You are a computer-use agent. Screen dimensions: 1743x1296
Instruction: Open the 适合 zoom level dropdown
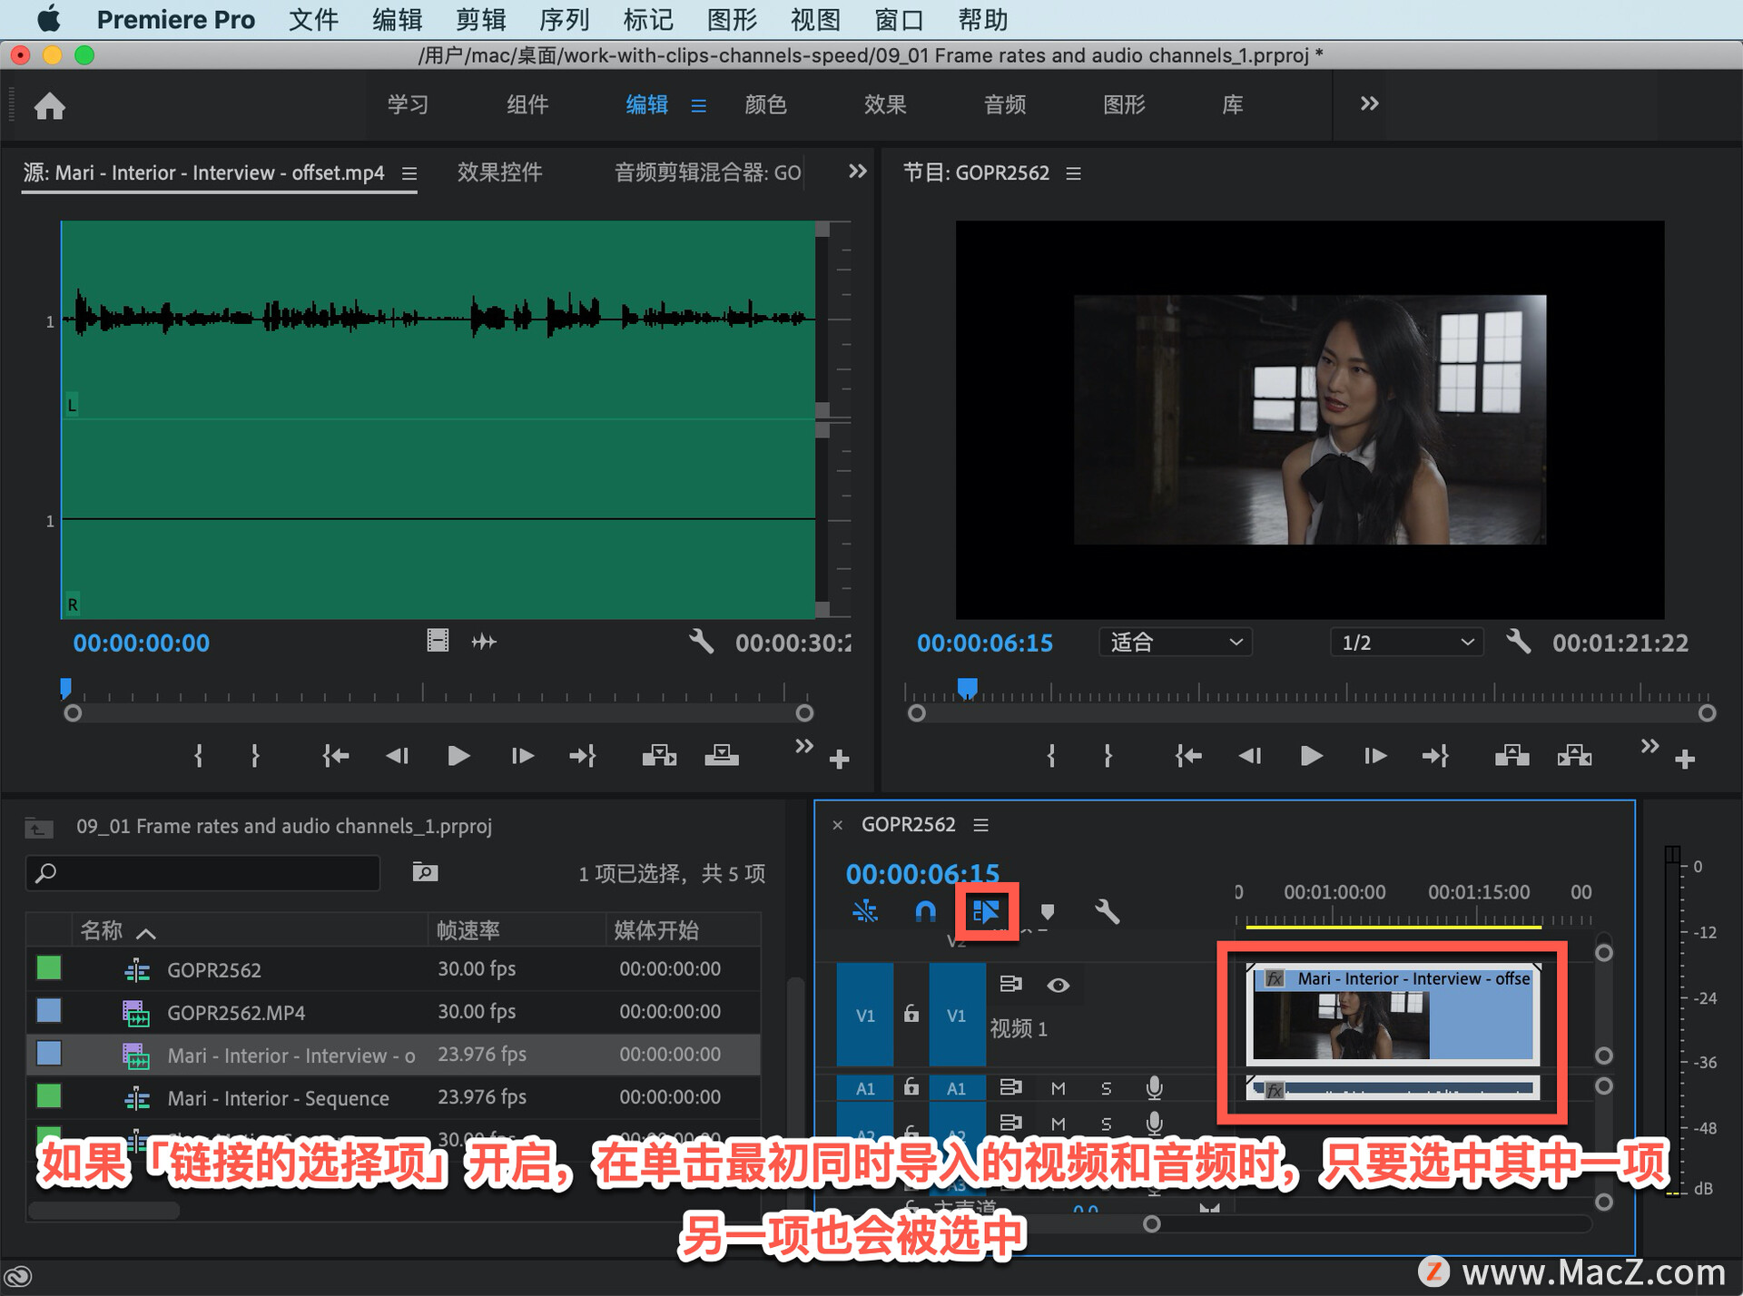click(x=1175, y=642)
